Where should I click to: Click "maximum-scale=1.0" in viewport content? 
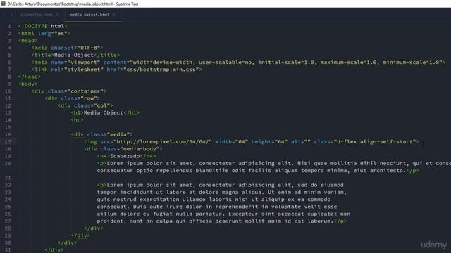pos(349,63)
